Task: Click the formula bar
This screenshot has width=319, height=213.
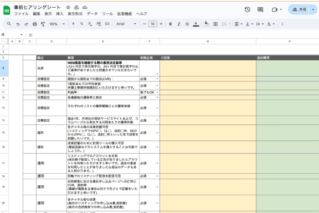Action: click(175, 35)
